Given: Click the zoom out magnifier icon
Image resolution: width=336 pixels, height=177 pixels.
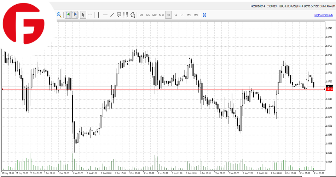Looking at the screenshot, I should (59, 15).
